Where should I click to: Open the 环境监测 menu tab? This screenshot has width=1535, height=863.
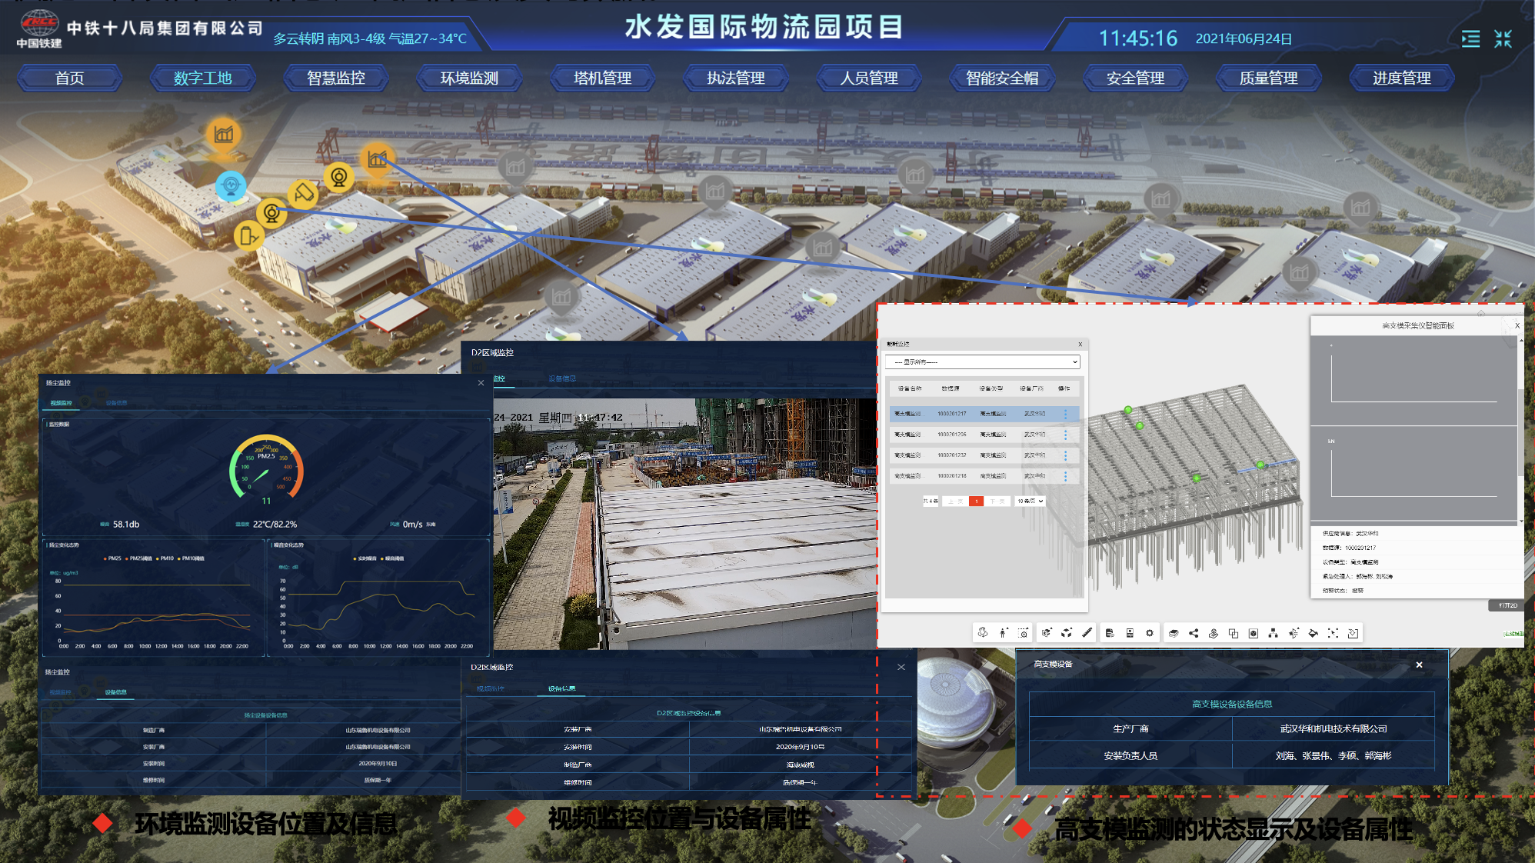469,78
